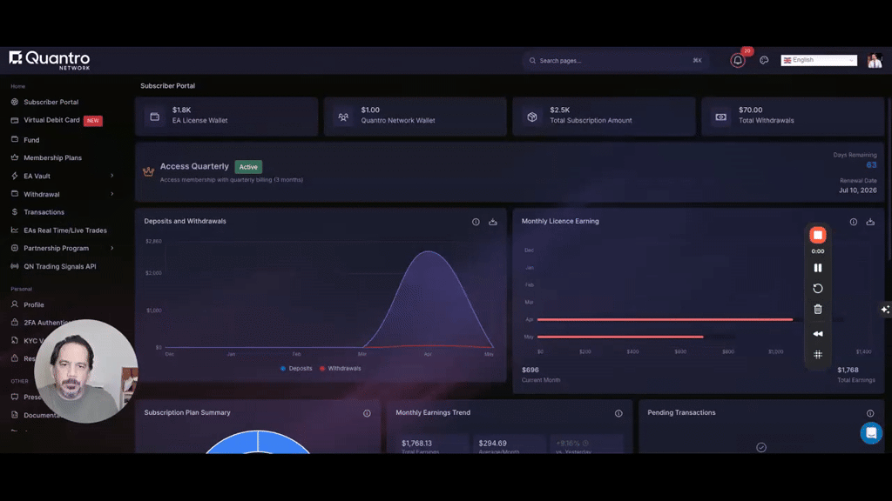Download Monthly Licence Earning chart
This screenshot has width=892, height=501.
point(870,222)
